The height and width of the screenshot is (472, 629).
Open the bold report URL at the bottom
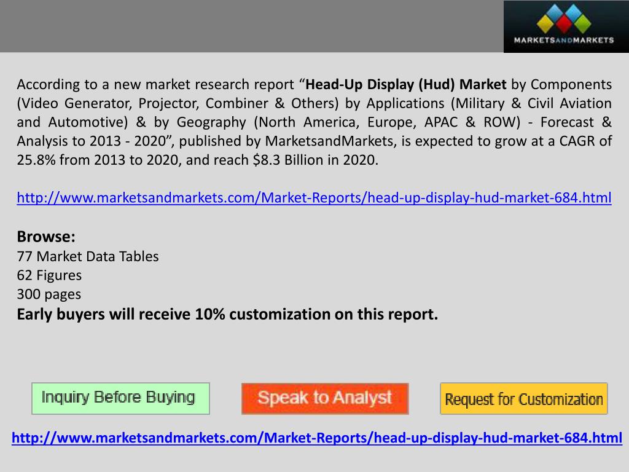point(317,438)
